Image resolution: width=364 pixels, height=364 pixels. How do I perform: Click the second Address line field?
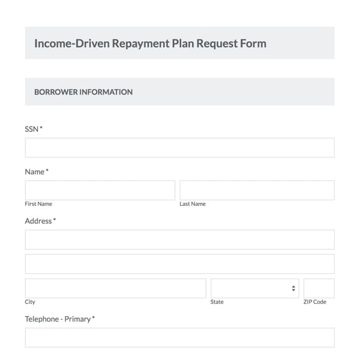180,264
